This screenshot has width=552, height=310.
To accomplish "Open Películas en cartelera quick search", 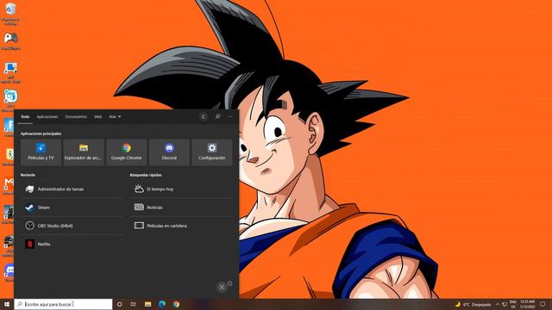I will pyautogui.click(x=182, y=226).
